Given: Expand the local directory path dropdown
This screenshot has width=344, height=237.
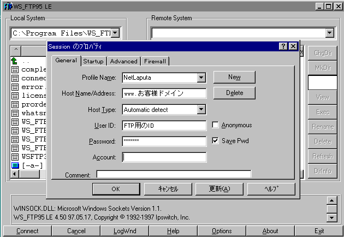Looking at the screenshot, I should [115, 33].
